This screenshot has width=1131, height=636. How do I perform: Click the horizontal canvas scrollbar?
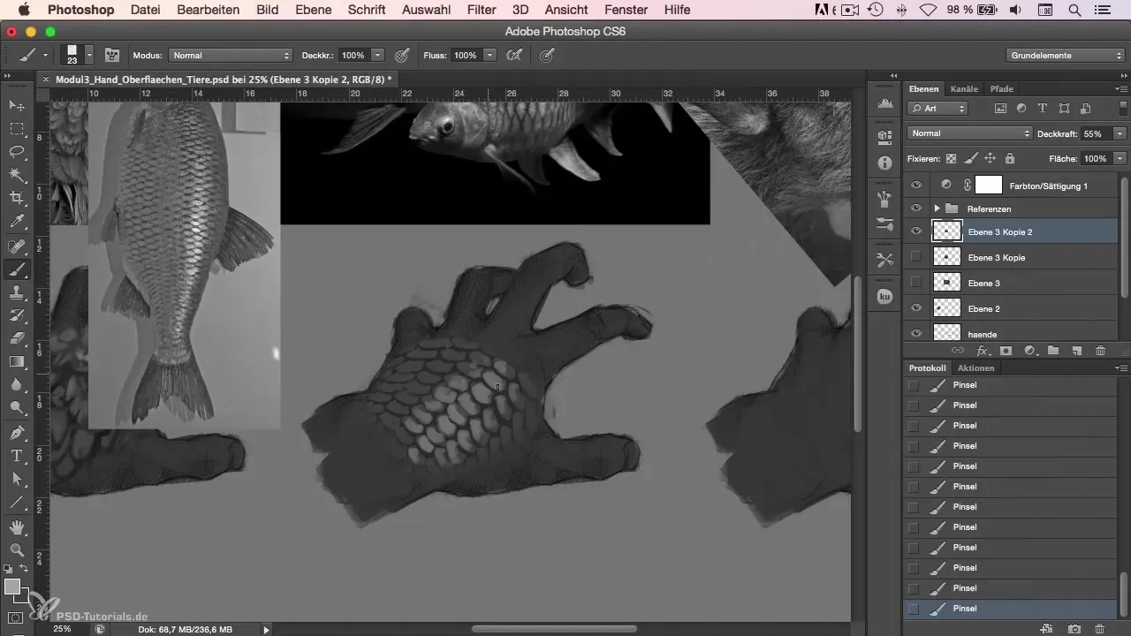(x=554, y=629)
